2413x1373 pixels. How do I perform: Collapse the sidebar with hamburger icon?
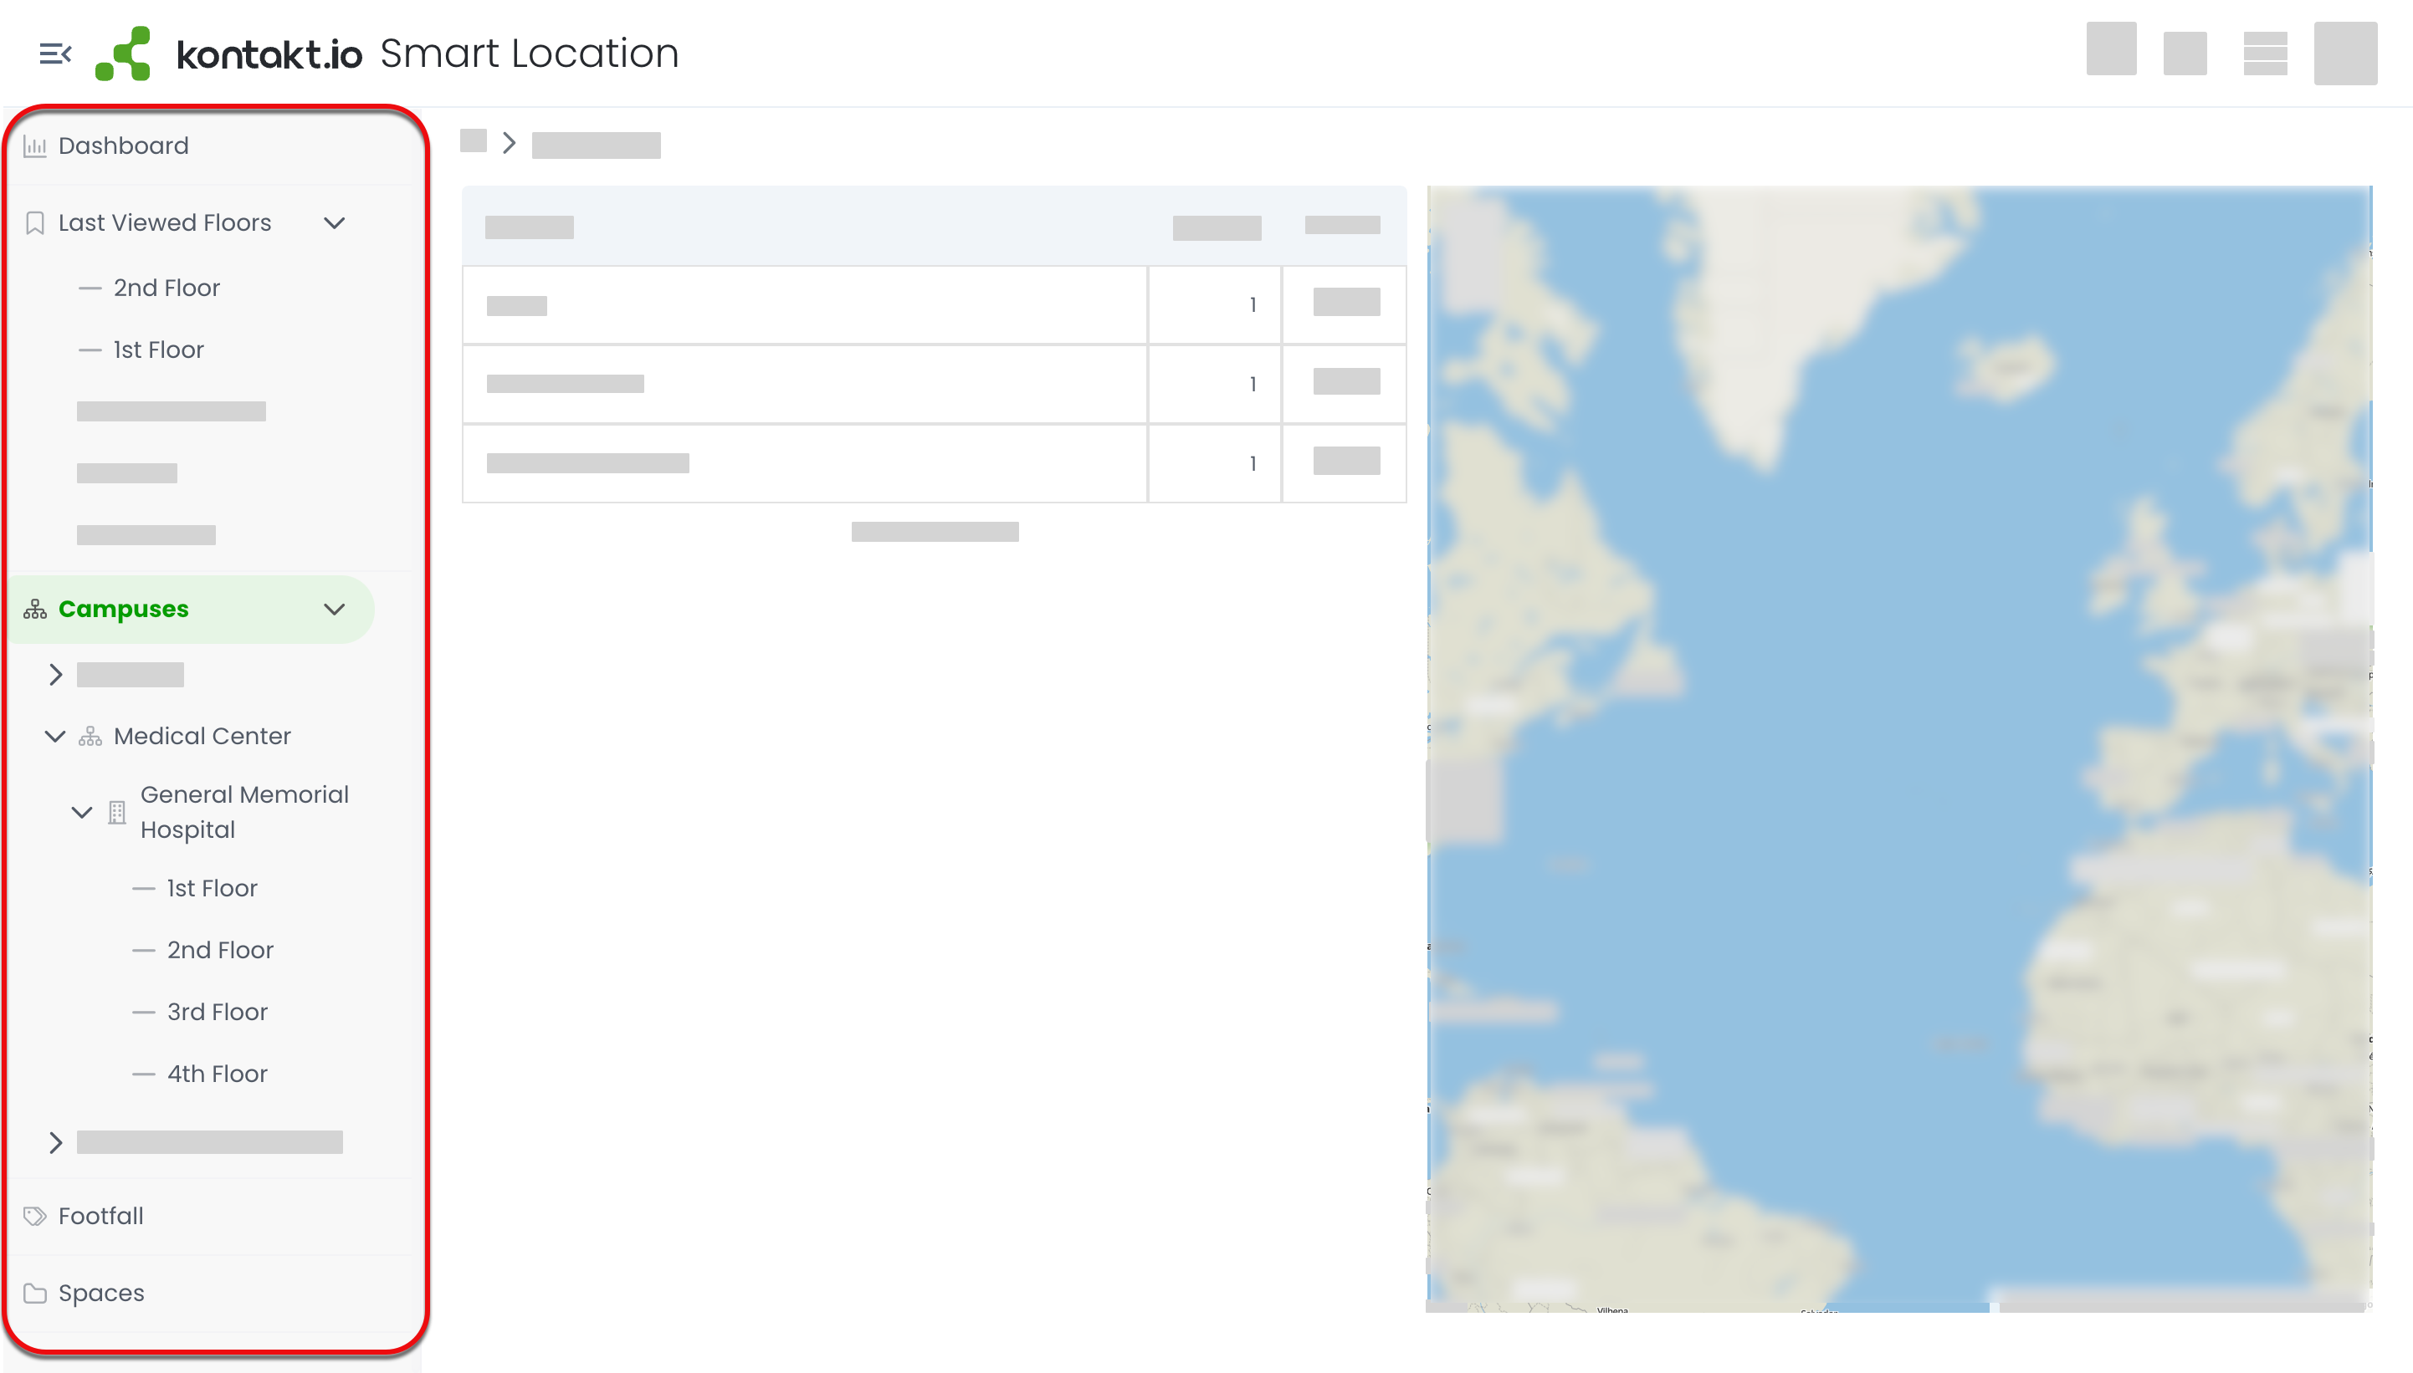point(54,54)
